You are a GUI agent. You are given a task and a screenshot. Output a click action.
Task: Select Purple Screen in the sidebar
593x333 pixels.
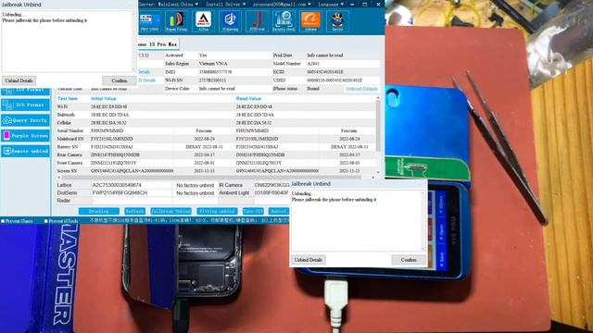25,136
